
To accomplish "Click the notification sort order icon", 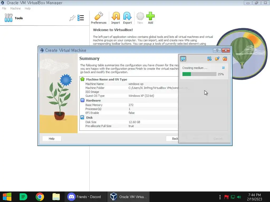I will pos(209,59).
